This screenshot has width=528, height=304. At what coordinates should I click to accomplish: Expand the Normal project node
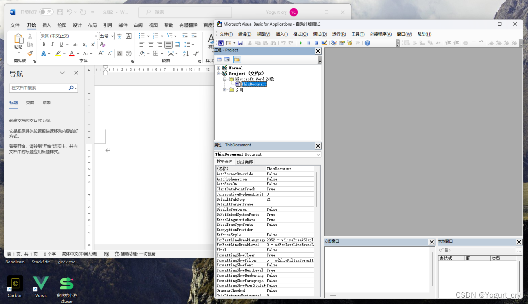click(218, 68)
